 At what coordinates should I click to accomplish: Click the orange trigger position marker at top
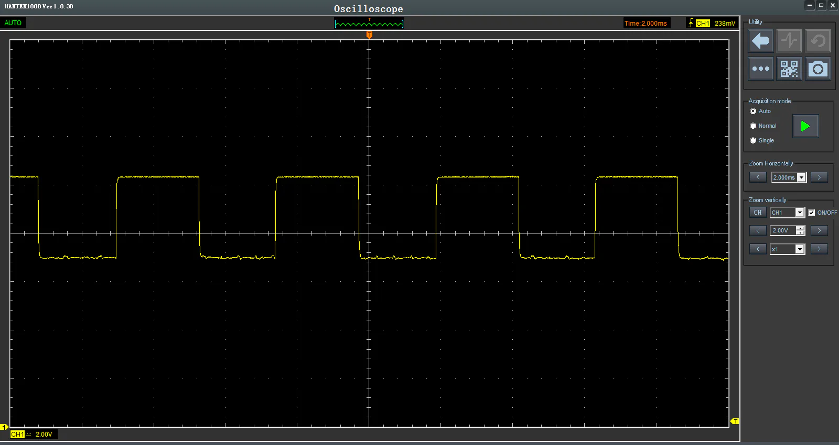coord(369,35)
